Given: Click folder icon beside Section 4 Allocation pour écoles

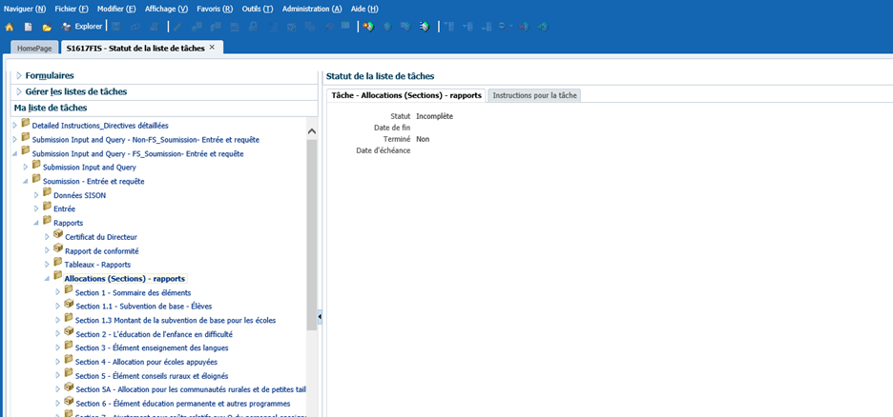Looking at the screenshot, I should 69,360.
